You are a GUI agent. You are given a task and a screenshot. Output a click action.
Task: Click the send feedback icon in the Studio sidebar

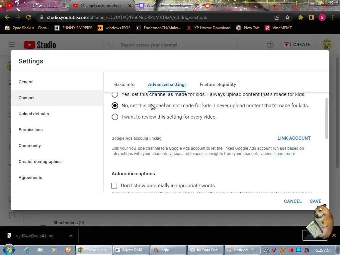coord(12,215)
